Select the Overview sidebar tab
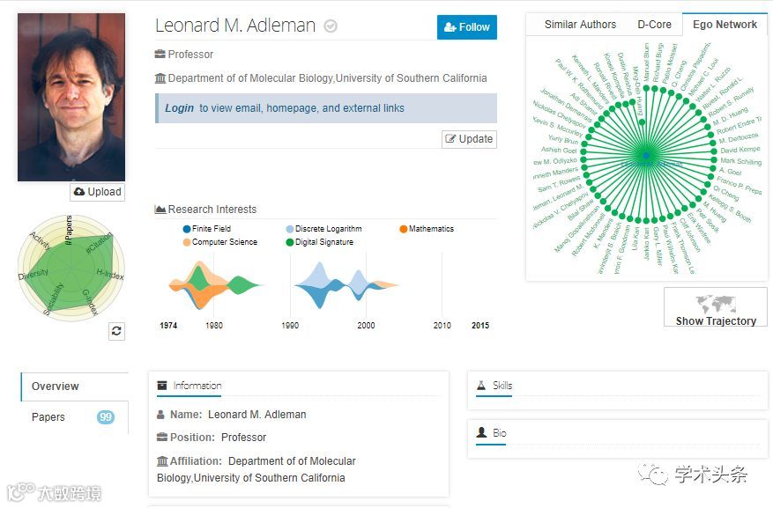 [55, 387]
